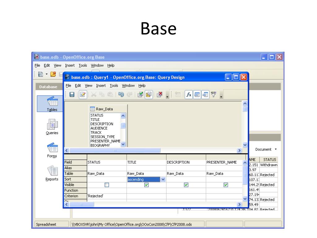Click the Criterion row header
This screenshot has width=317, height=238.
click(75, 196)
